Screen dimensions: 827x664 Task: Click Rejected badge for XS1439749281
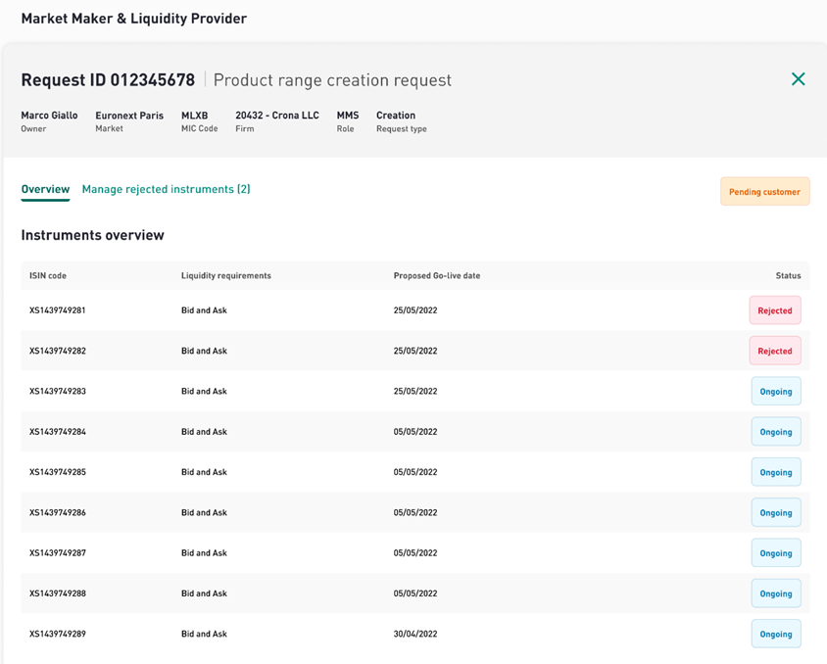(774, 310)
